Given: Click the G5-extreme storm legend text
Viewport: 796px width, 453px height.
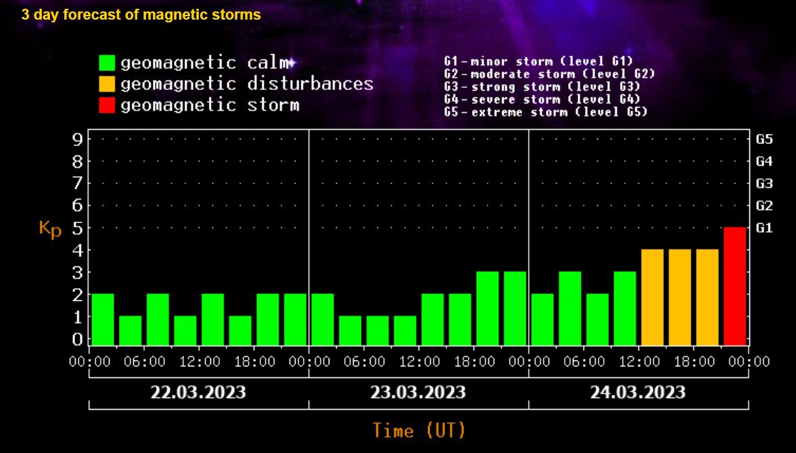Looking at the screenshot, I should click(545, 112).
